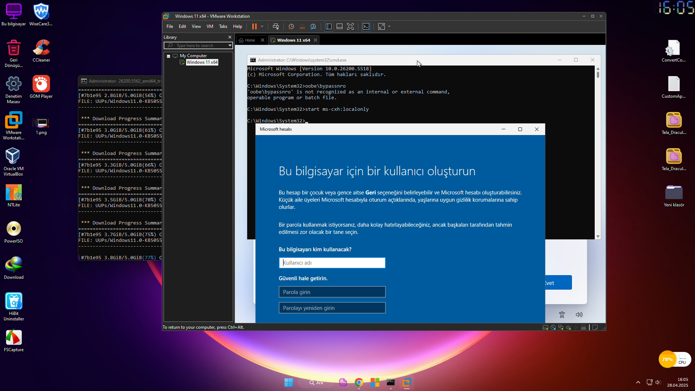Open the snapshot manager
695x391 pixels.
point(313,26)
